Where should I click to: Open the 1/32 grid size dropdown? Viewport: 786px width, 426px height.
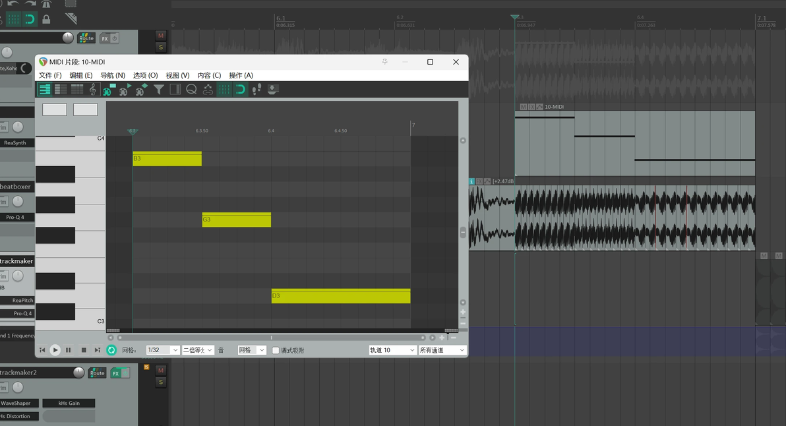163,350
